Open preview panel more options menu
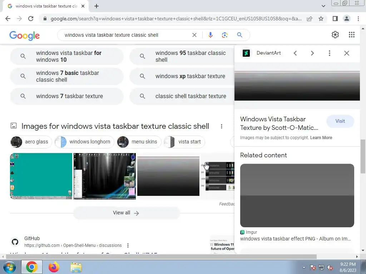The width and height of the screenshot is (366, 274). (329, 53)
